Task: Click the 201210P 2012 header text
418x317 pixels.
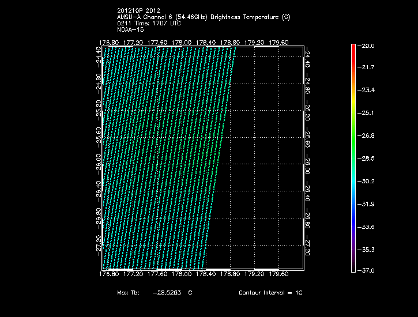Action: 138,12
